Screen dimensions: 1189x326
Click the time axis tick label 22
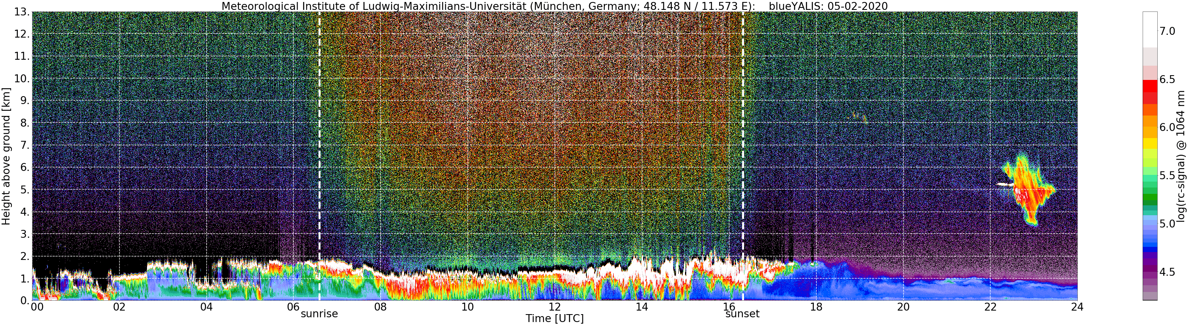tap(990, 307)
